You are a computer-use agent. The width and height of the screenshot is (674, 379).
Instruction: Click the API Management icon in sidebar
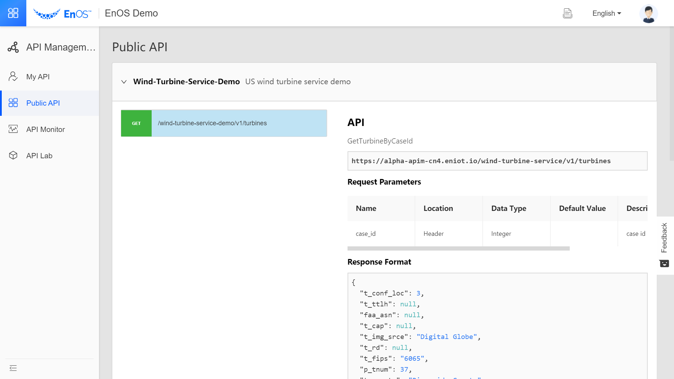click(x=13, y=47)
